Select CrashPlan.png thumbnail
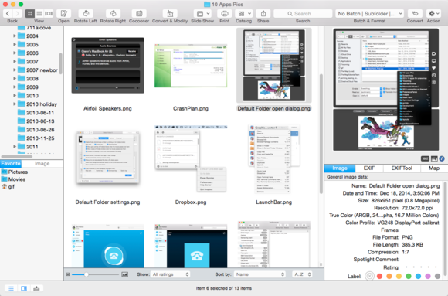The width and height of the screenshot is (448, 296). click(191, 66)
